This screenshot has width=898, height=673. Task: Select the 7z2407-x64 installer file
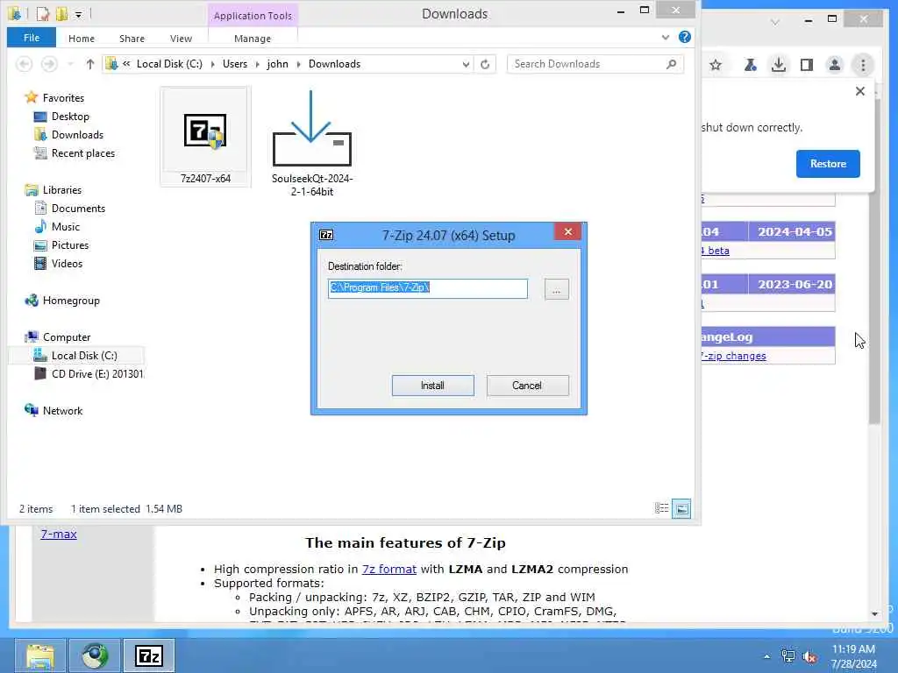pyautogui.click(x=205, y=138)
